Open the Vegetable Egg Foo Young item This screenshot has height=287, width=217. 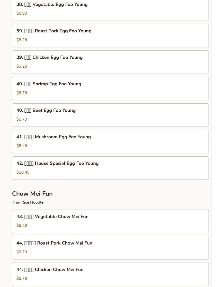(60, 5)
